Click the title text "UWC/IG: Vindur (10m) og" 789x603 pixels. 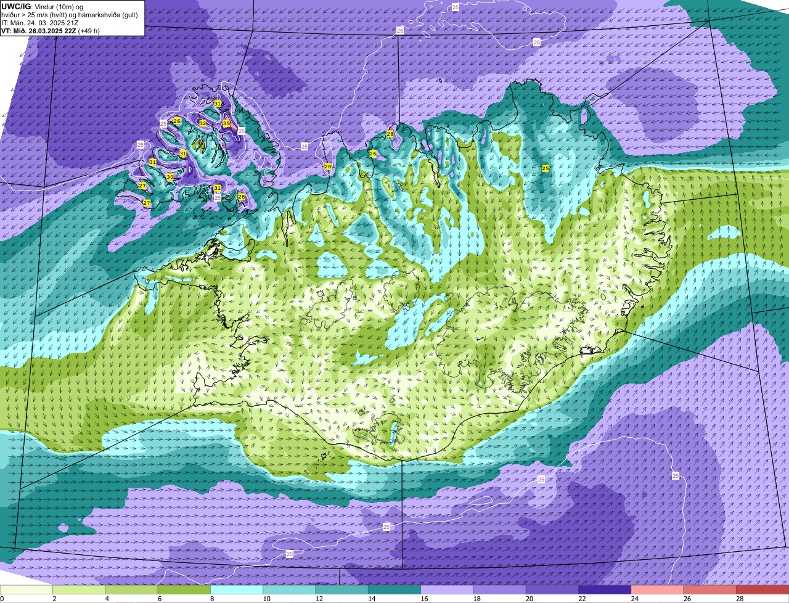coord(43,6)
